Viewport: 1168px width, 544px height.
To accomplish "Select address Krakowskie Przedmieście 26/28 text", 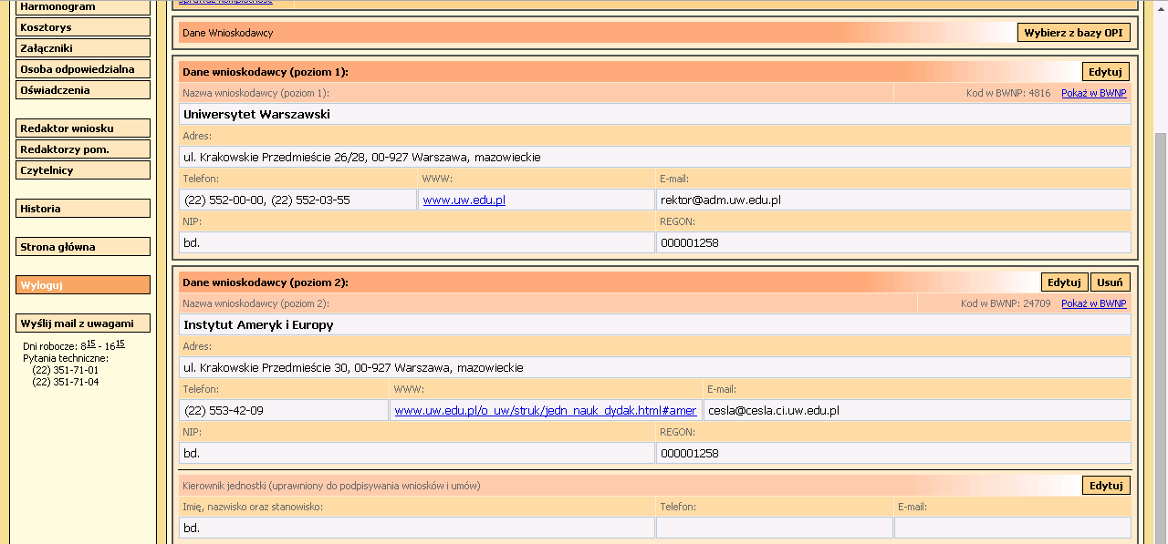I will coord(361,157).
